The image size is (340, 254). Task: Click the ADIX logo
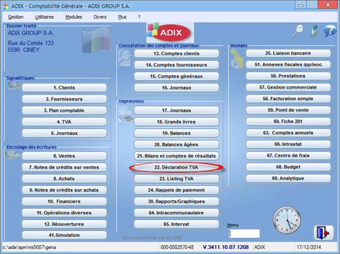click(x=170, y=32)
